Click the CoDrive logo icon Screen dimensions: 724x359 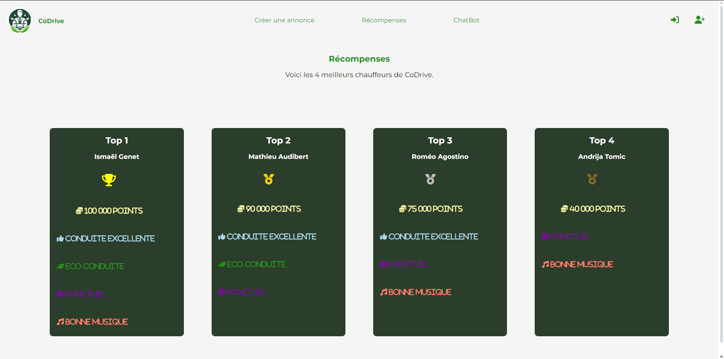[x=19, y=20]
